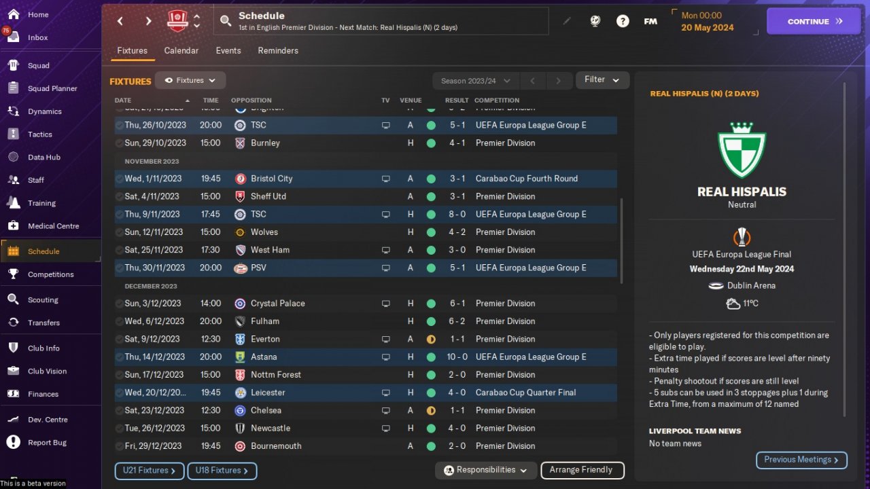870x489 pixels.
Task: Click the fixtures list vertical scrollbar
Action: point(621,241)
